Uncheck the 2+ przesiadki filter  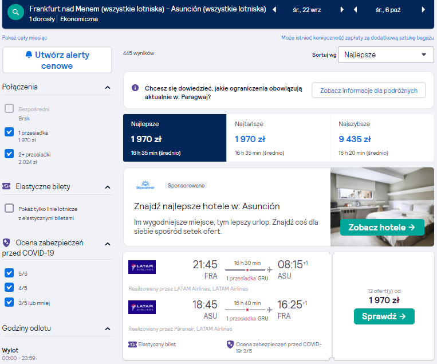(x=9, y=154)
